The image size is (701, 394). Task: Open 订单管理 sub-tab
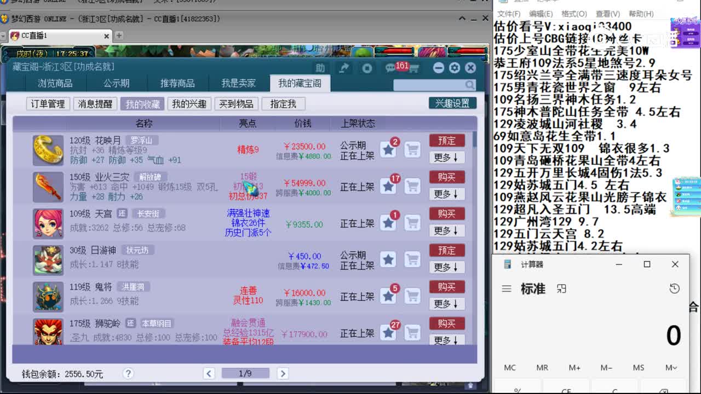point(48,104)
